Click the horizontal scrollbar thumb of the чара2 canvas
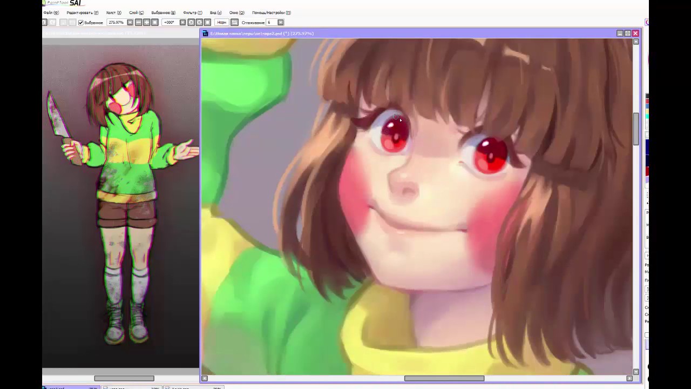Viewport: 691px width, 389px height. pyautogui.click(x=444, y=378)
